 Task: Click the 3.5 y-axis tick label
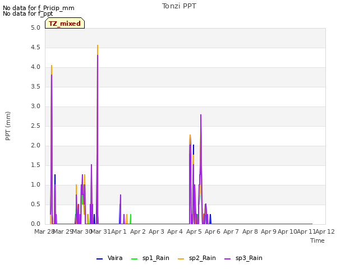tap(35, 87)
